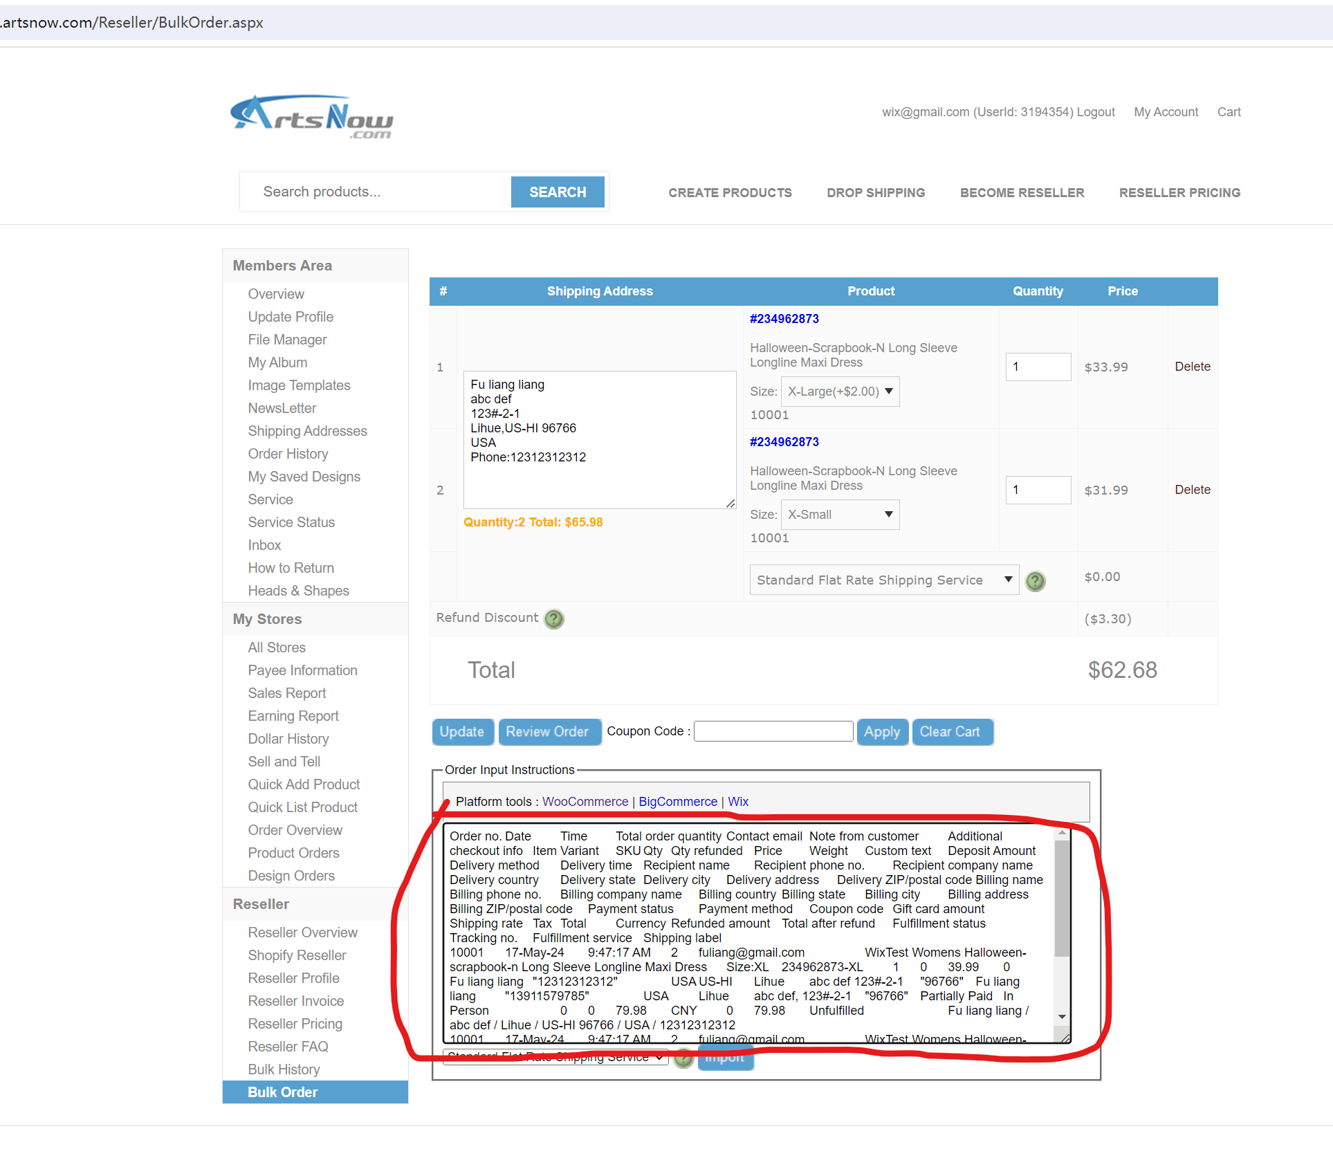Click the Apply coupon code button
1333x1158 pixels.
coord(882,730)
